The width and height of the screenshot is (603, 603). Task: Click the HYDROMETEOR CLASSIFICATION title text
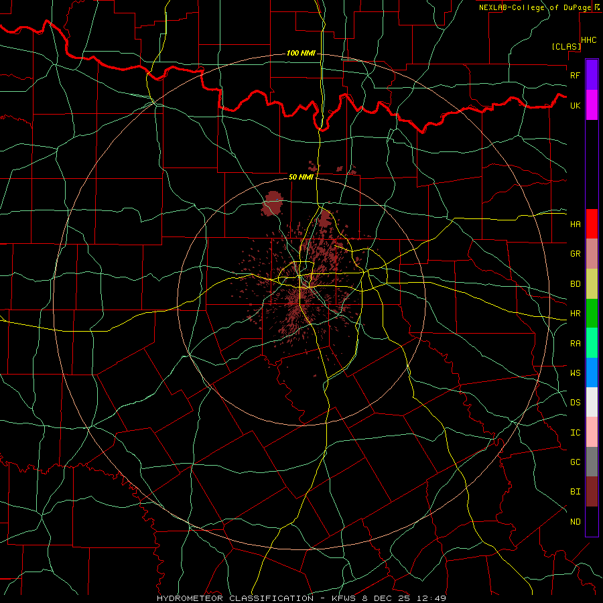[235, 598]
